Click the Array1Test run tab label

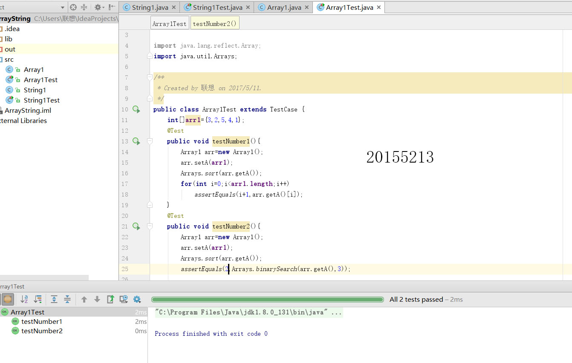click(x=12, y=286)
